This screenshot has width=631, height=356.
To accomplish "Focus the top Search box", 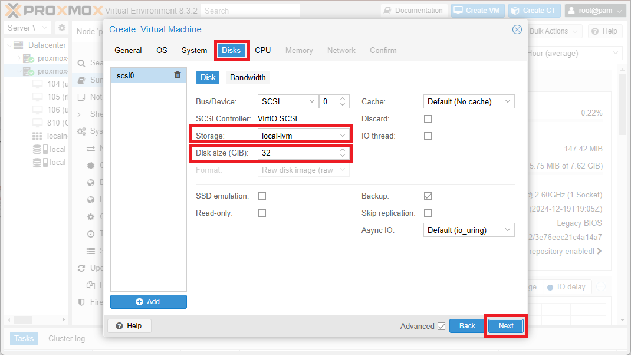I will 250,11.
